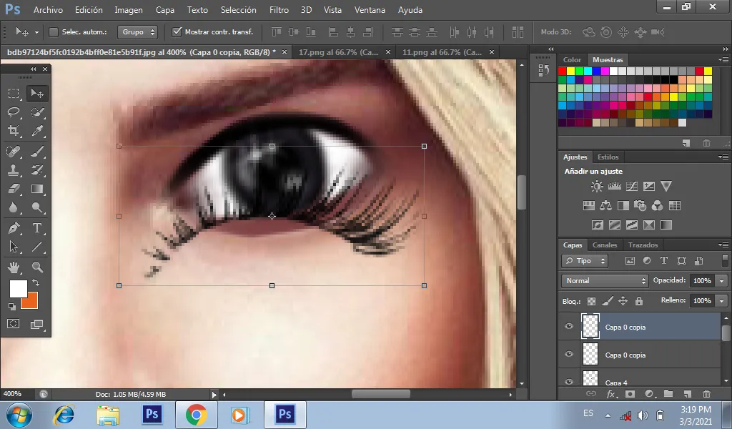Select the Spot Healing Brush tool
This screenshot has height=429, width=732.
pyautogui.click(x=14, y=152)
